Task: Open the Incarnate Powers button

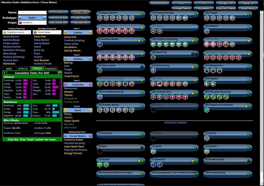Action: [x=226, y=8]
